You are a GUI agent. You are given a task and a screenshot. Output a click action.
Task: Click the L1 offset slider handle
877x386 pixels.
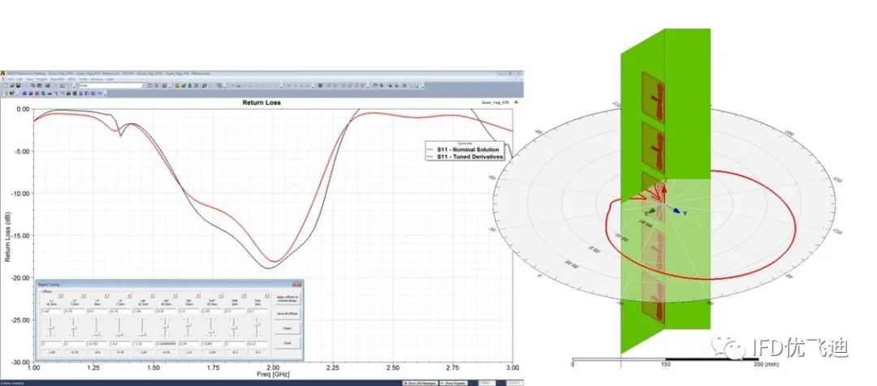51,328
